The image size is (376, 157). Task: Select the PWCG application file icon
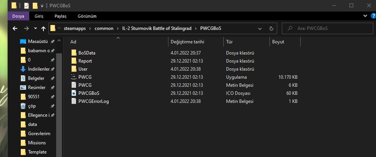click(x=74, y=77)
